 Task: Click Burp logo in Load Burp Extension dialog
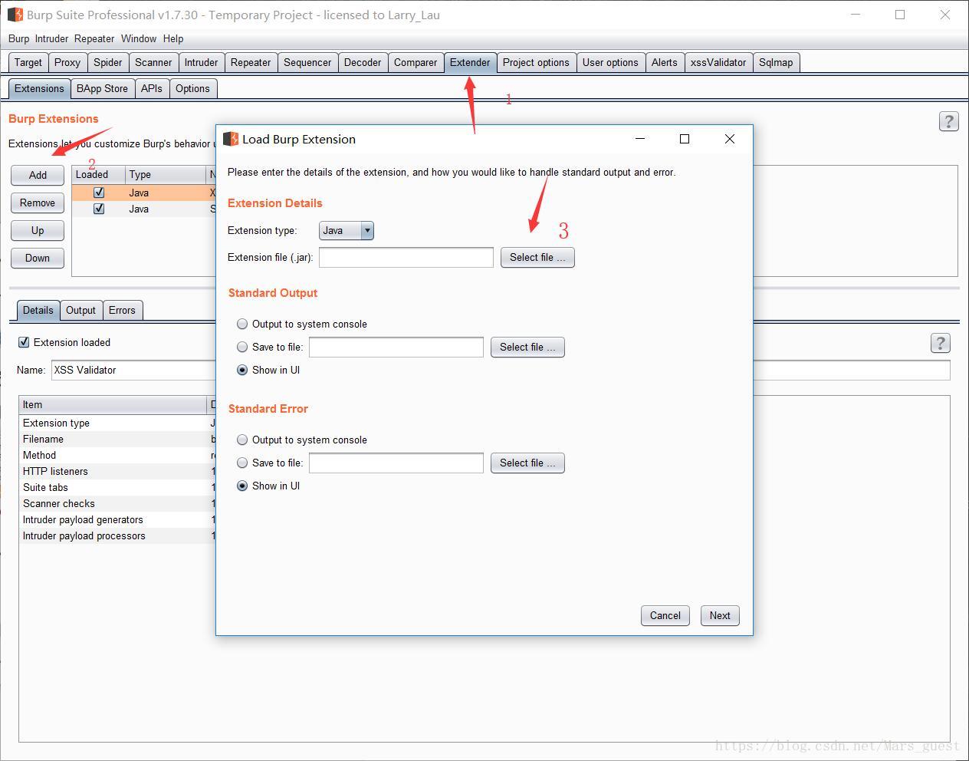click(x=231, y=139)
